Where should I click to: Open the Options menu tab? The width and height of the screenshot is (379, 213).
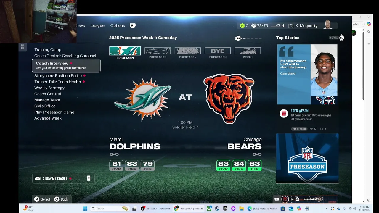118,25
